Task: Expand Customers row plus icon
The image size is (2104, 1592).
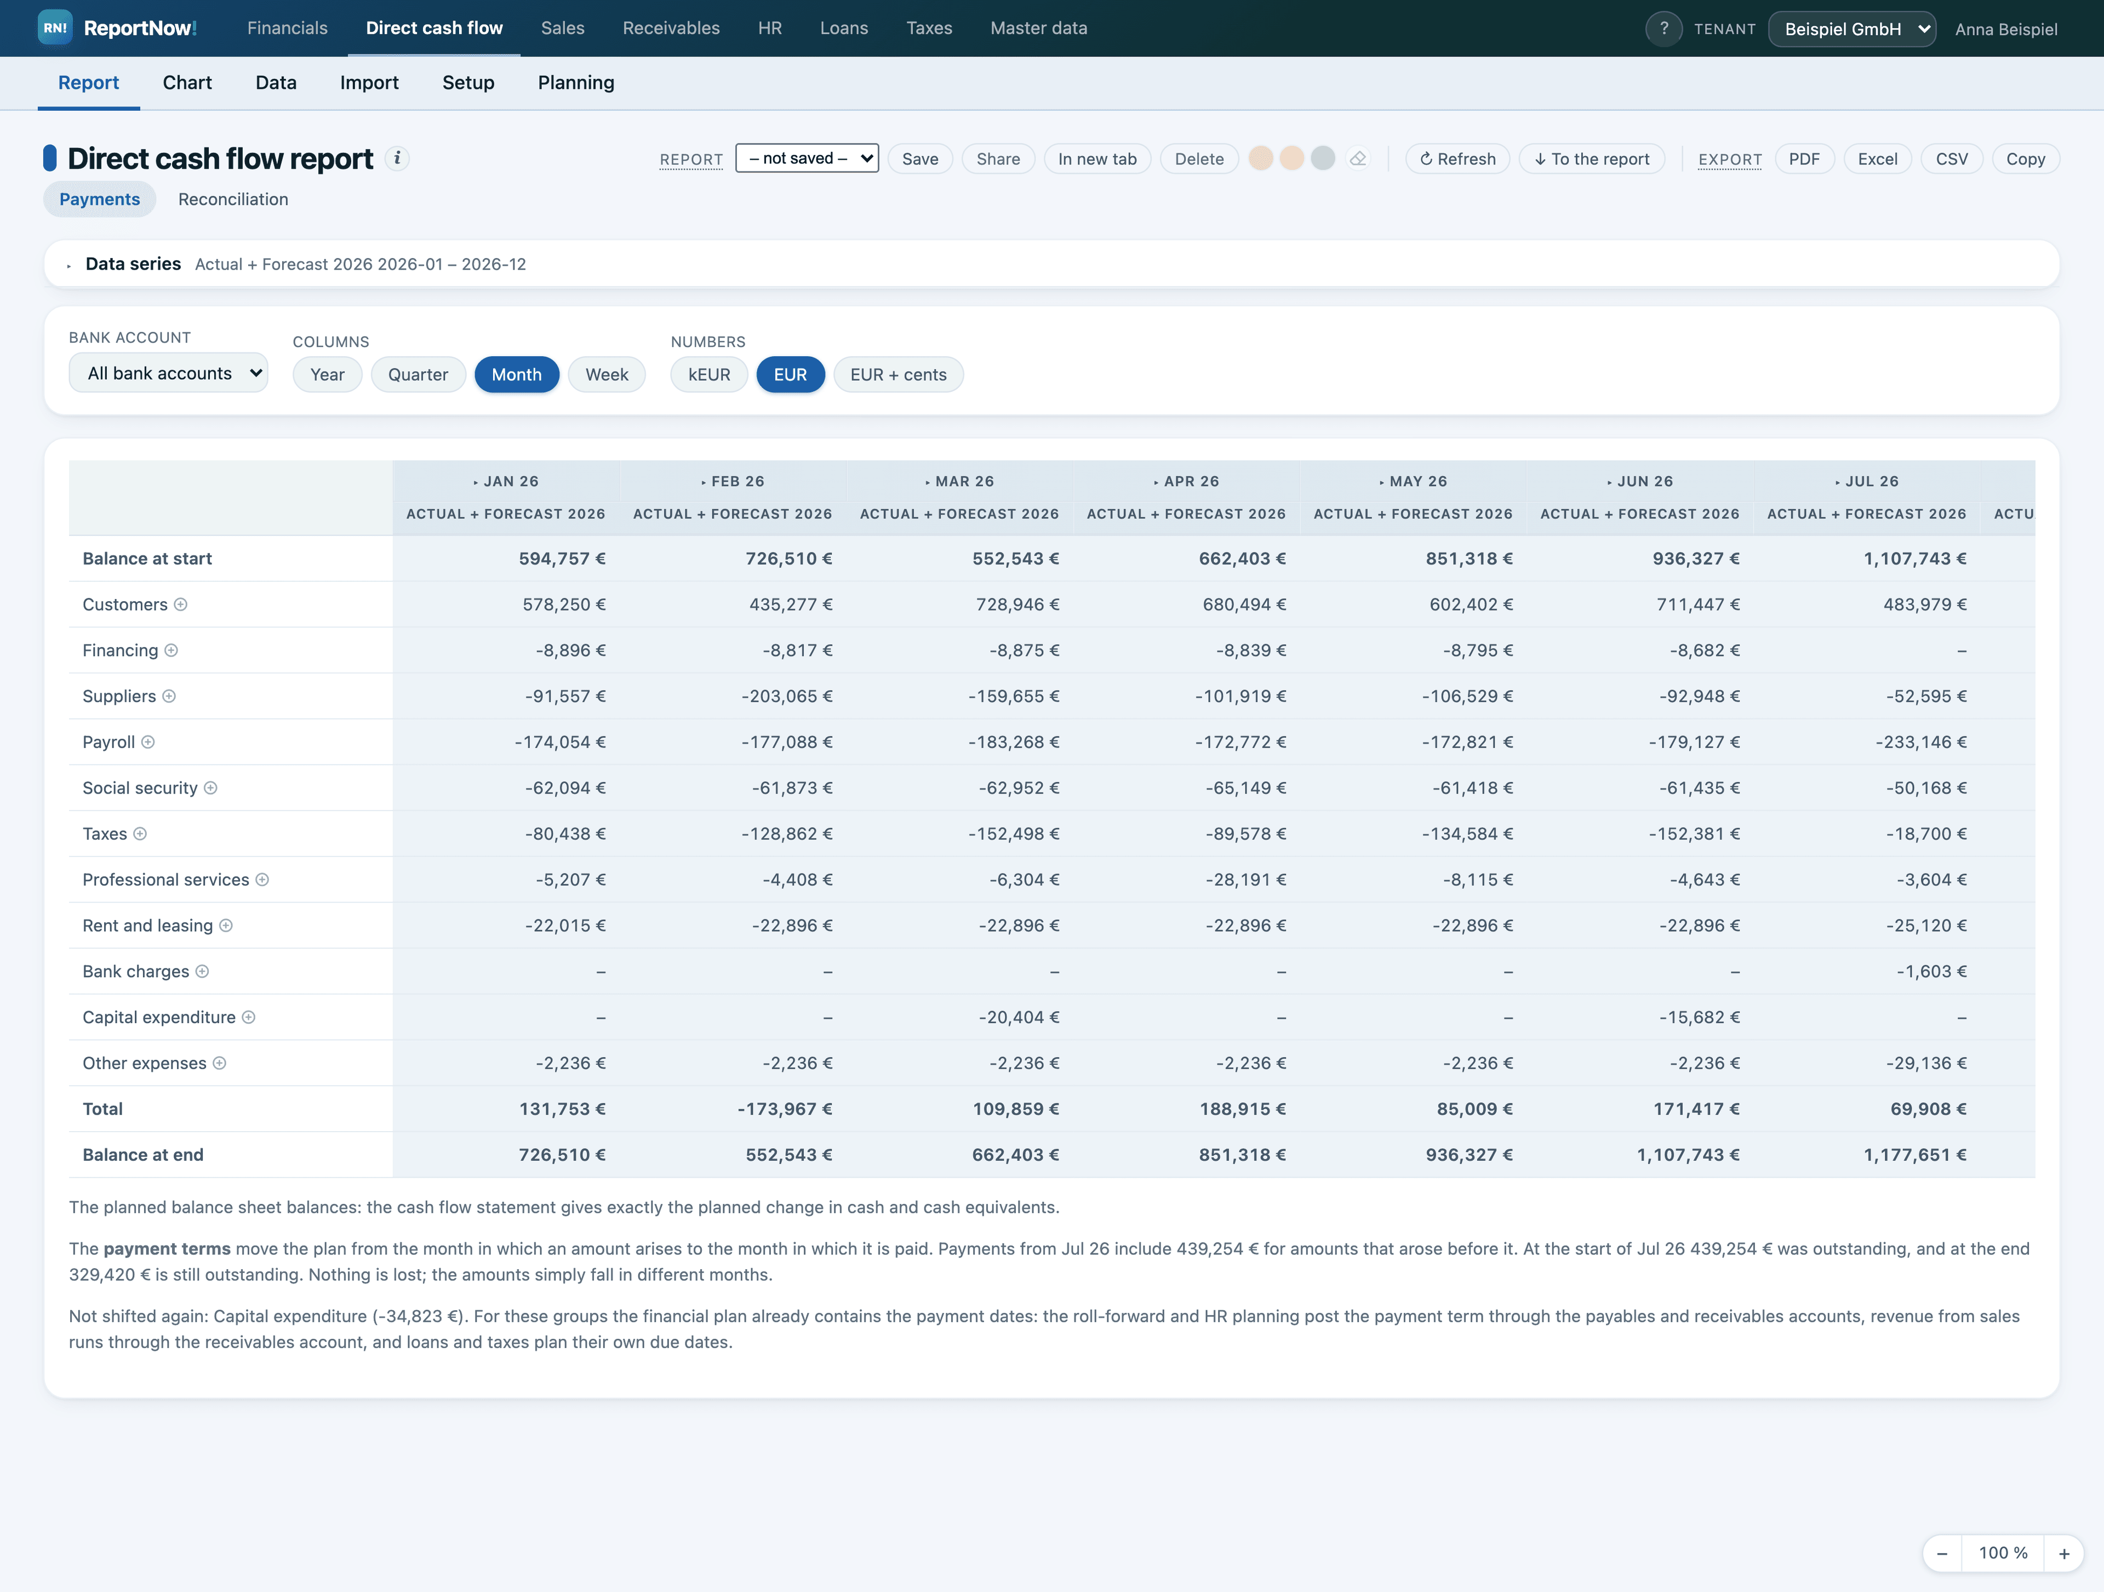Action: [181, 604]
